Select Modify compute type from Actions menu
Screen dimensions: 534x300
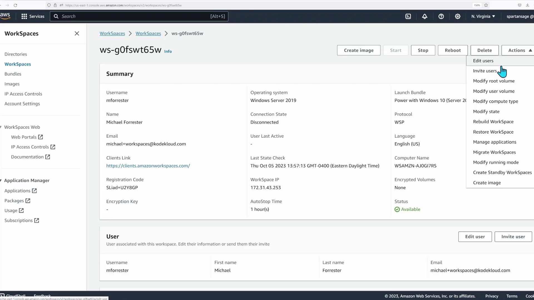495,101
